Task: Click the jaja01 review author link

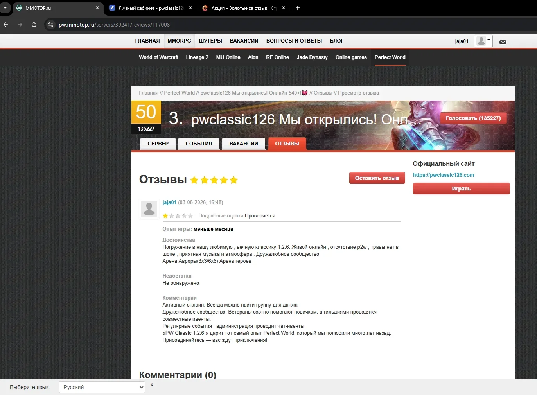Action: 169,202
